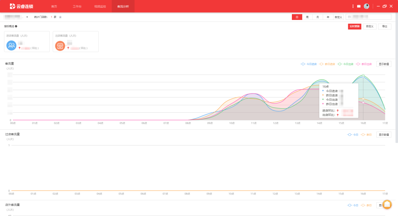Image resolution: width=398 pixels, height=216 pixels.
Task: Open the floating orange envelope button
Action: pos(387,205)
